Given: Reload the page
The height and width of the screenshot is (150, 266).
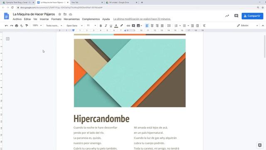Looking at the screenshot, I should 12,7.
